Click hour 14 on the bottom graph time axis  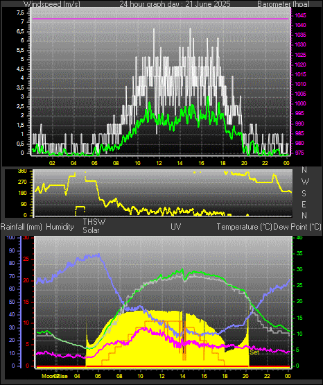click(182, 376)
